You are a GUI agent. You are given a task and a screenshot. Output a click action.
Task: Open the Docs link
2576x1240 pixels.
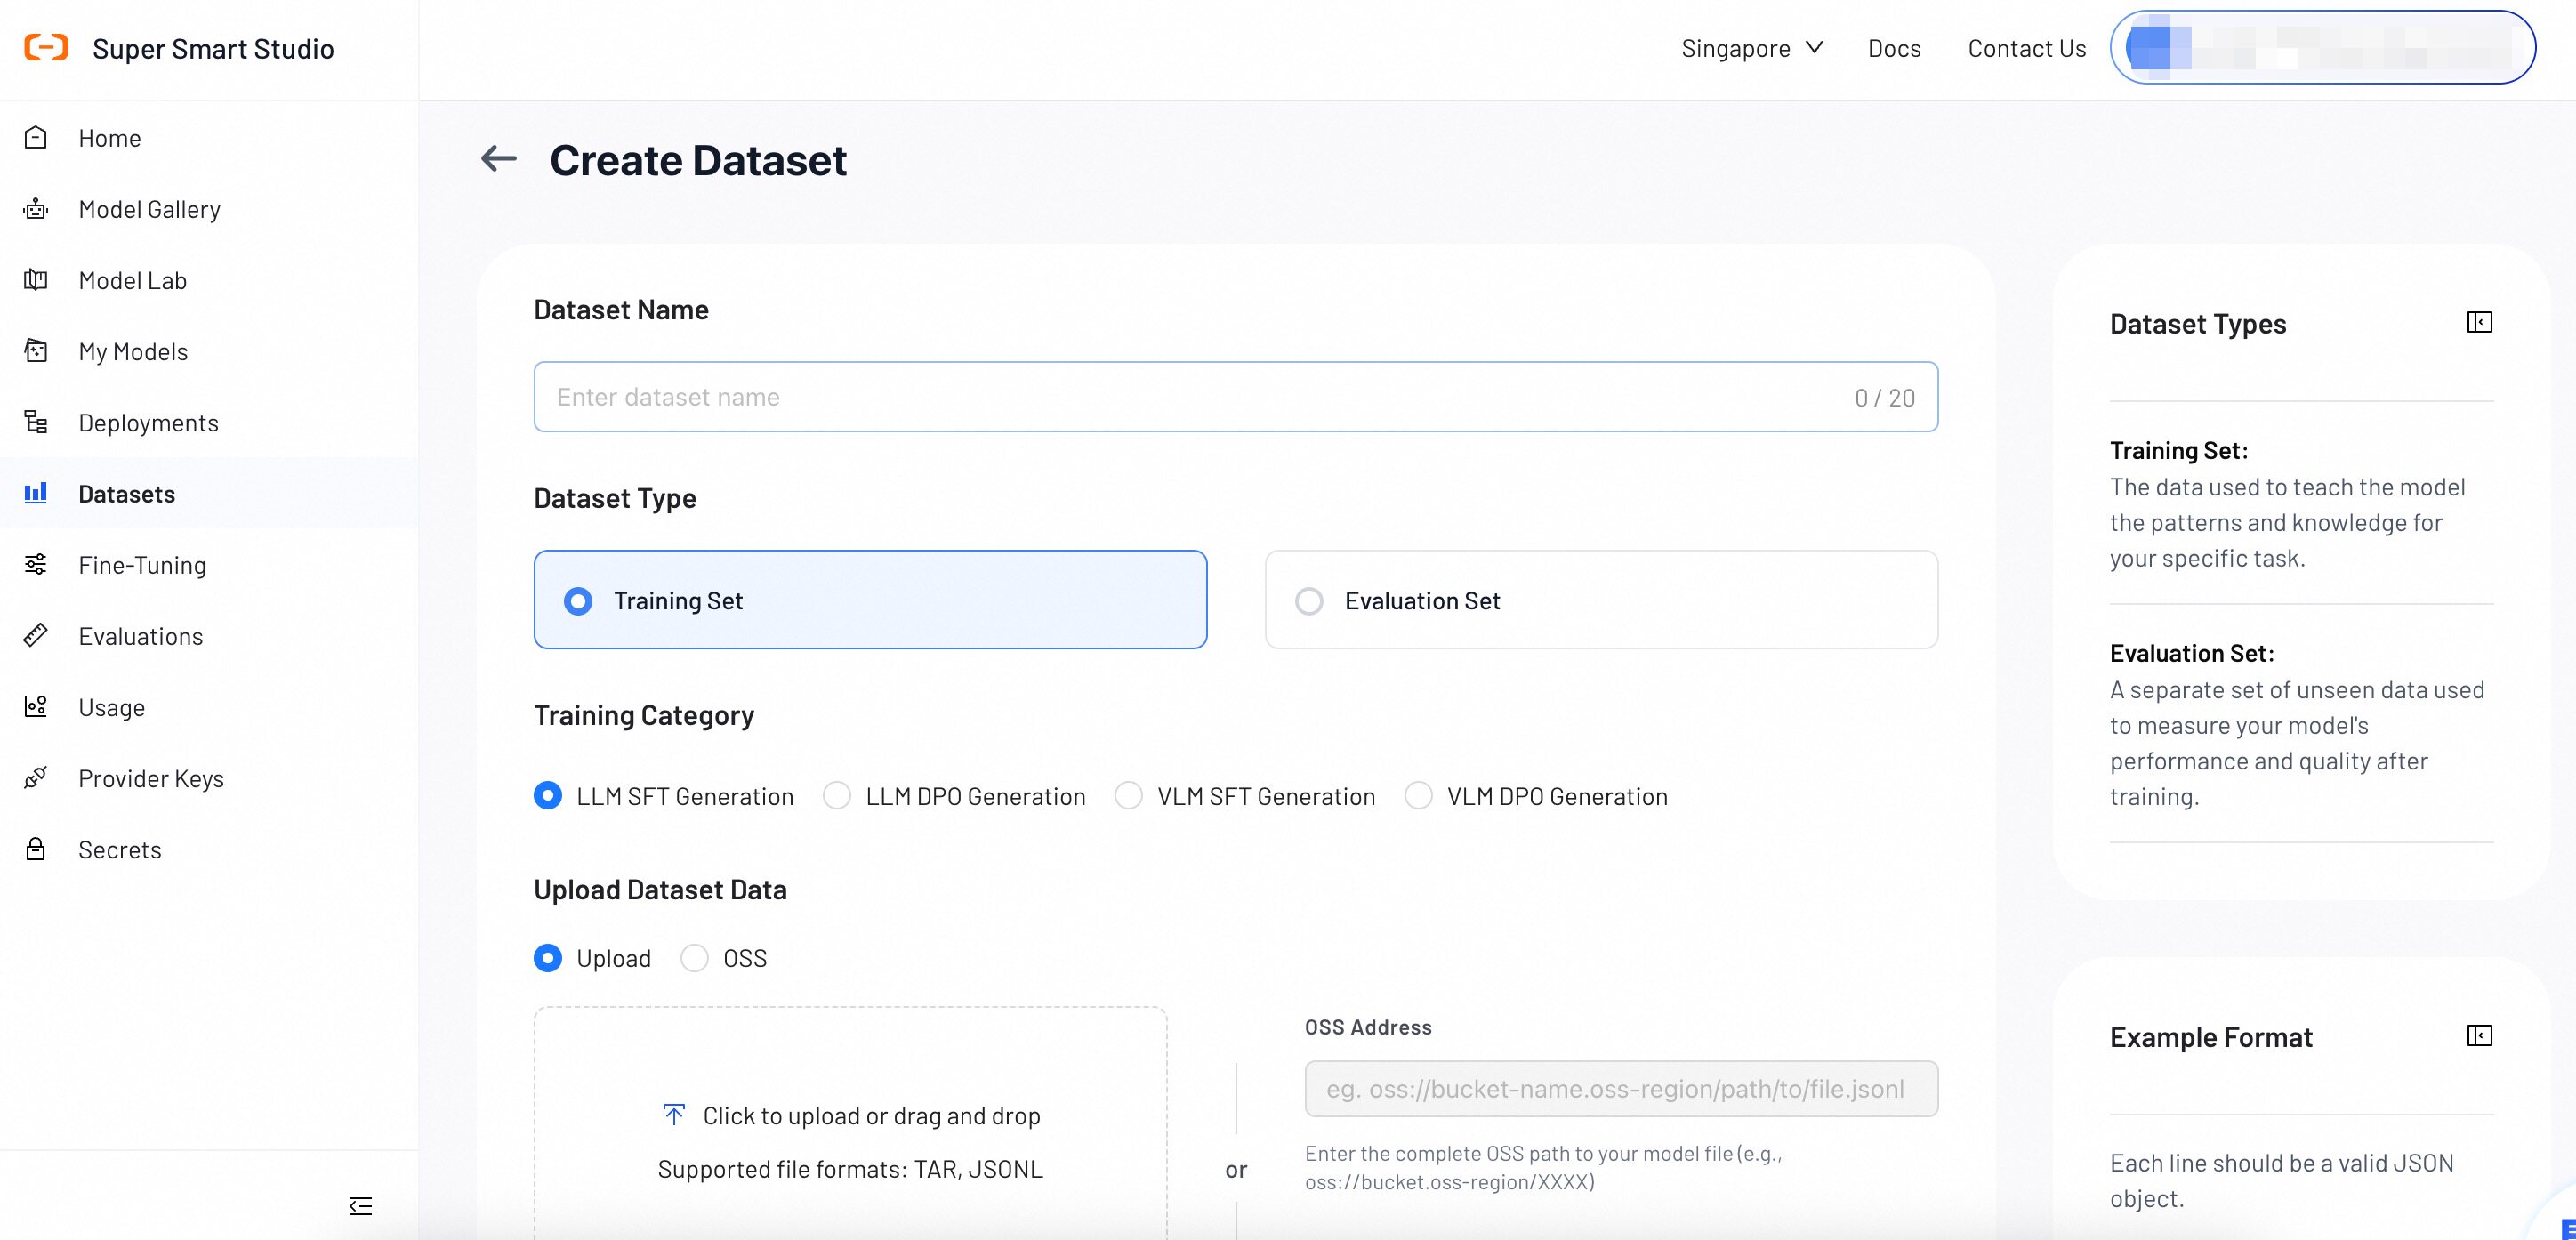[x=1894, y=48]
